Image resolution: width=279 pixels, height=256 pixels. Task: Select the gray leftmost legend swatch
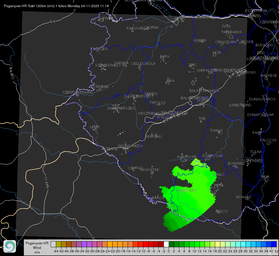(53, 244)
